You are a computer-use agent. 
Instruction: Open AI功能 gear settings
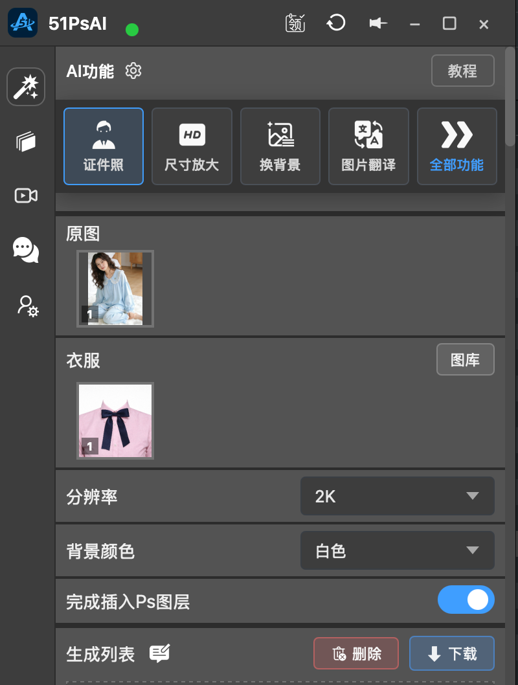(x=133, y=71)
